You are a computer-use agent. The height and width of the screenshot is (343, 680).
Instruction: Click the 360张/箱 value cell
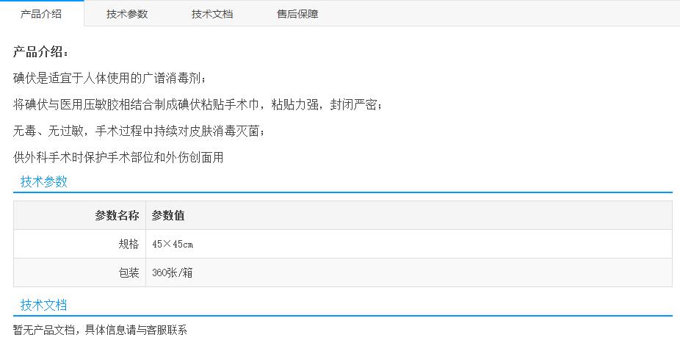pos(173,272)
